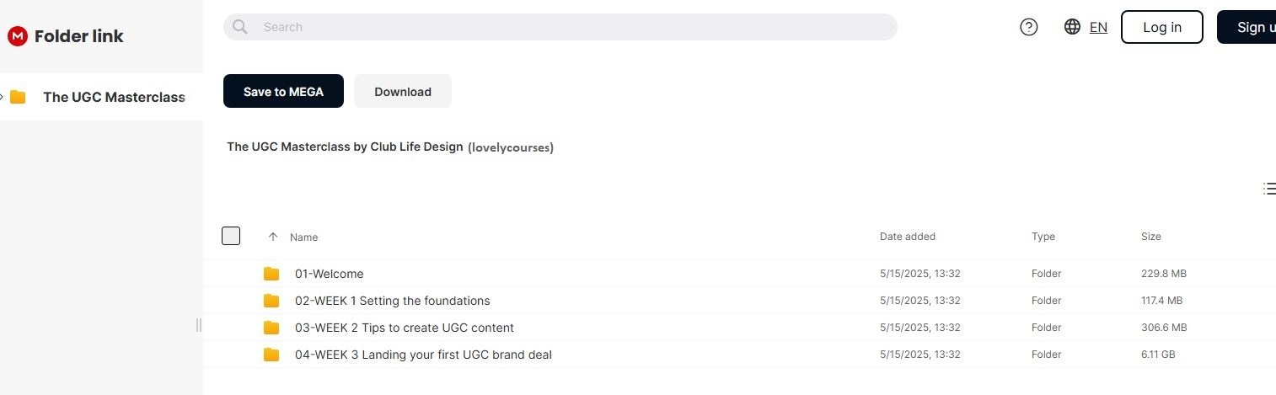Image resolution: width=1276 pixels, height=395 pixels.
Task: Click the MEGA logo icon
Action: click(18, 36)
